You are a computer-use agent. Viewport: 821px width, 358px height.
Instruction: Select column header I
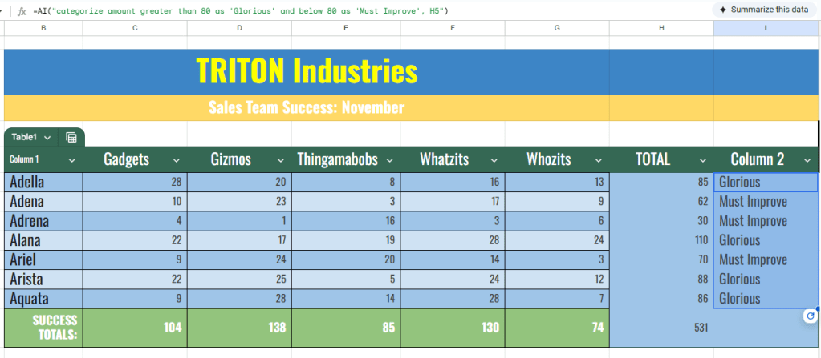click(766, 28)
